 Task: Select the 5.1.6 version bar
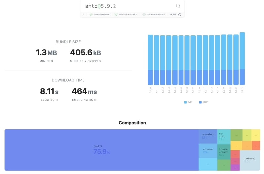187,60
